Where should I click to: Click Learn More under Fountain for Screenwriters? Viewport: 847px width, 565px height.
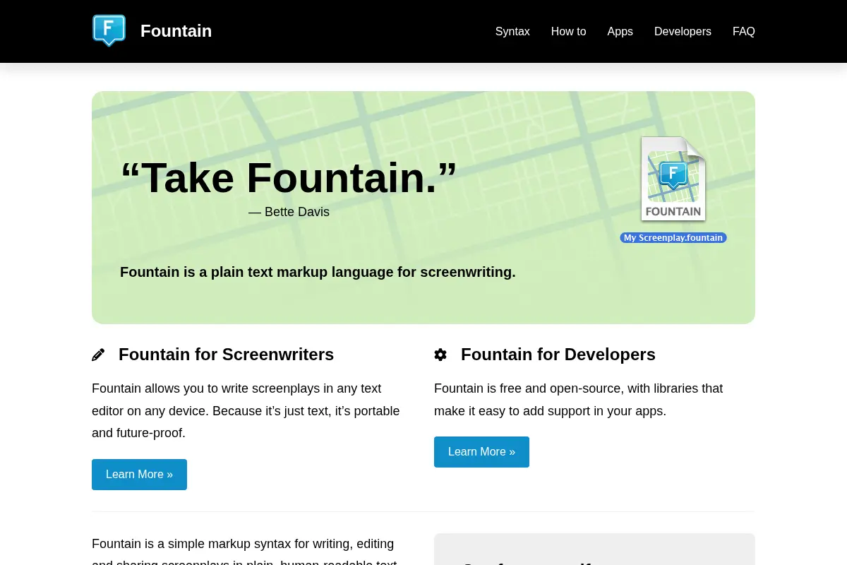139,475
